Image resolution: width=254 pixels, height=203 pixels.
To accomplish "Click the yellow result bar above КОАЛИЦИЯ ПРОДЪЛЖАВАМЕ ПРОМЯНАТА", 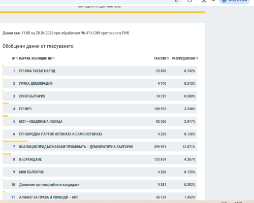I will 15,141.
